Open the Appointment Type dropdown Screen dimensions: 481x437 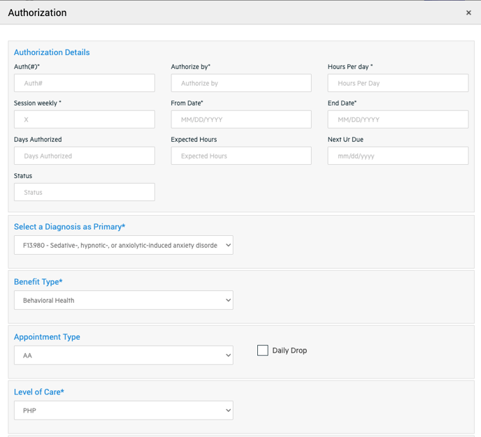(x=123, y=355)
